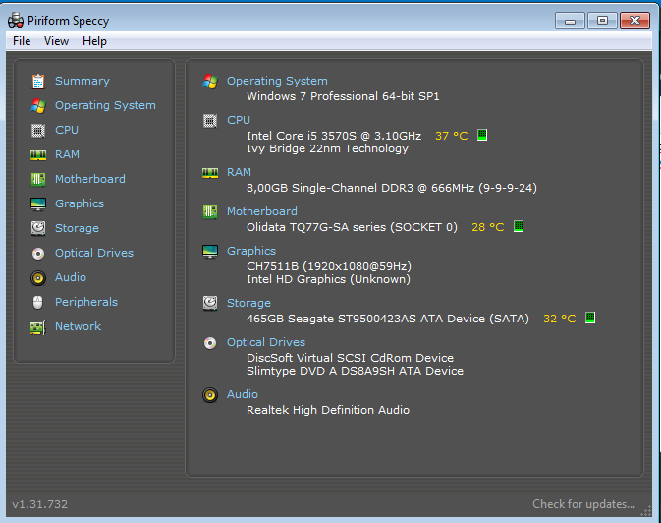Show Motherboard details from sidebar
Viewport: 661px width, 523px height.
pos(90,179)
